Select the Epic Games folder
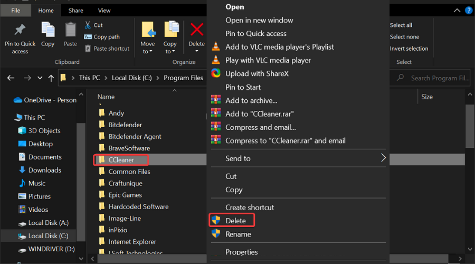The width and height of the screenshot is (475, 264). [x=120, y=195]
